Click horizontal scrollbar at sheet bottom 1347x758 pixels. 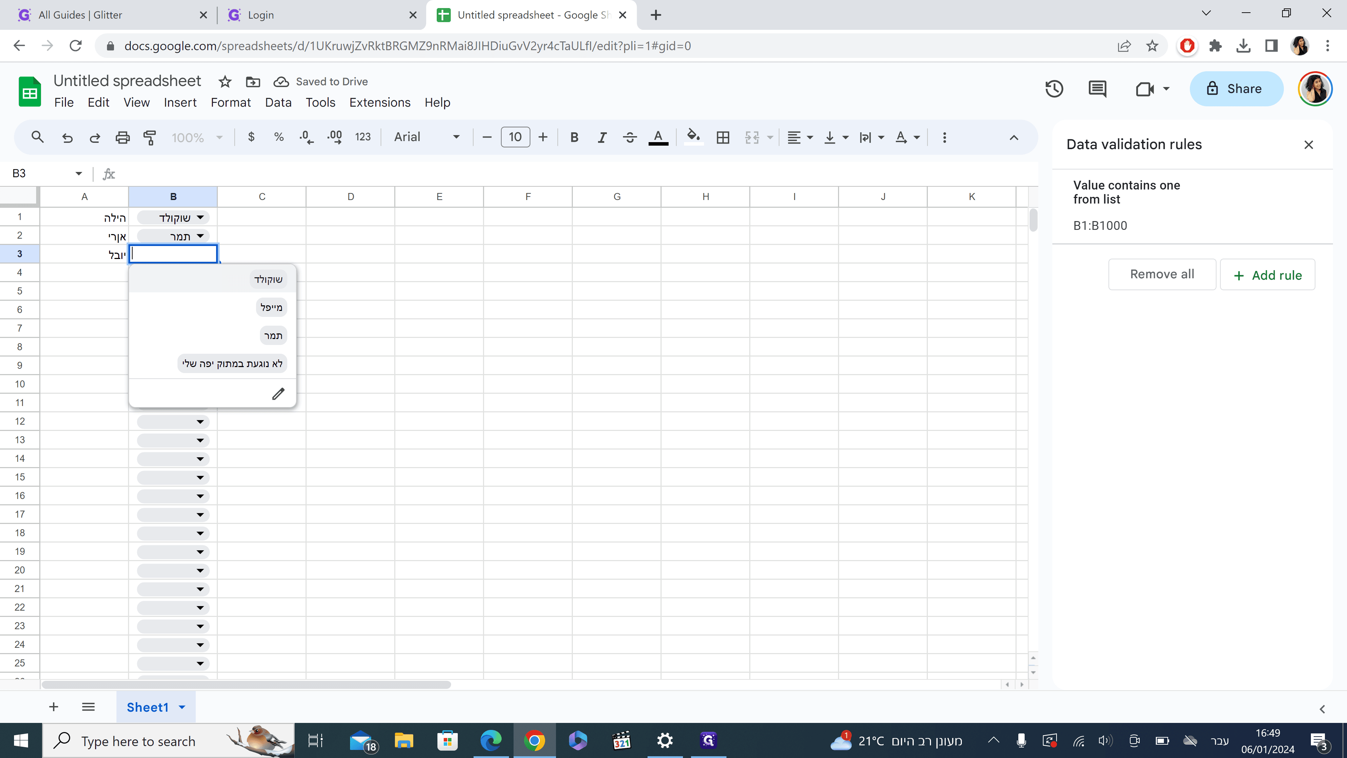click(x=246, y=685)
